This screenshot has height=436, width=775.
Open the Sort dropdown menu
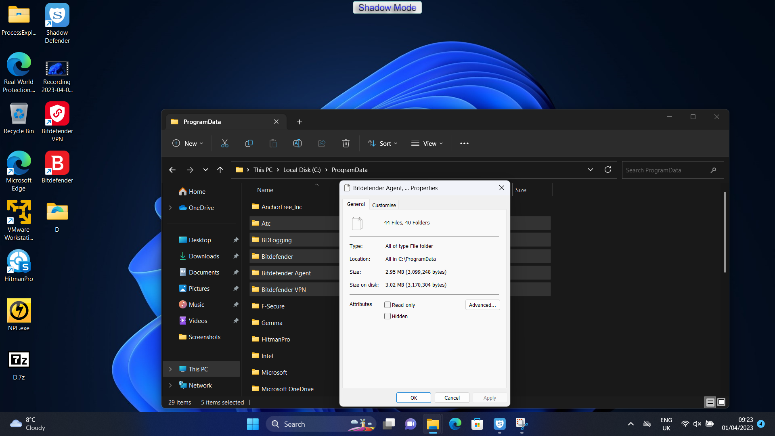point(383,143)
